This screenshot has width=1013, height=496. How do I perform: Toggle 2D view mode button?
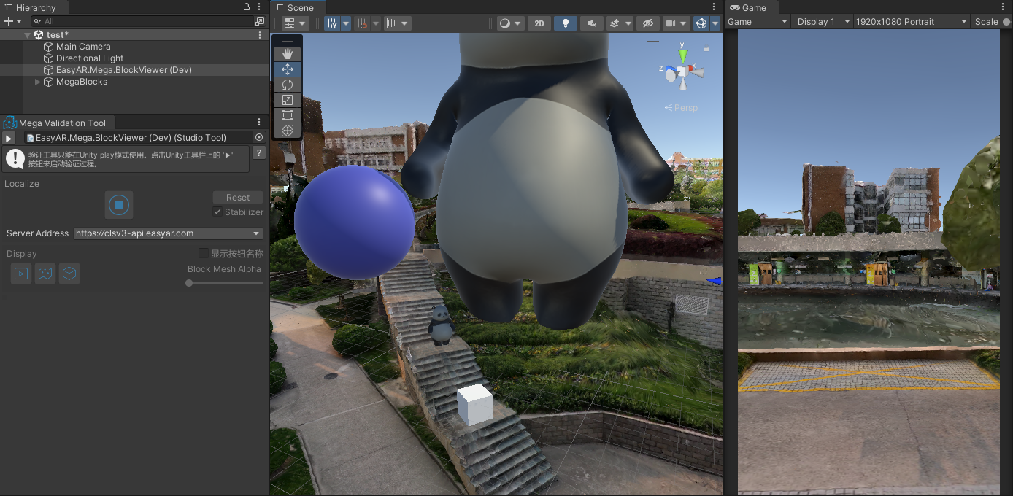pos(539,23)
